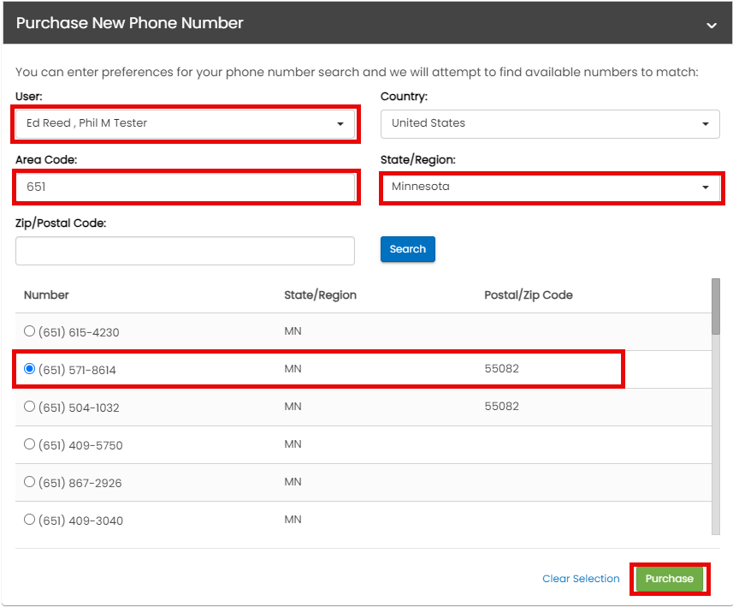Choose the (651) 409-3040 radio button
Viewport: 733px width, 607px height.
tap(29, 520)
